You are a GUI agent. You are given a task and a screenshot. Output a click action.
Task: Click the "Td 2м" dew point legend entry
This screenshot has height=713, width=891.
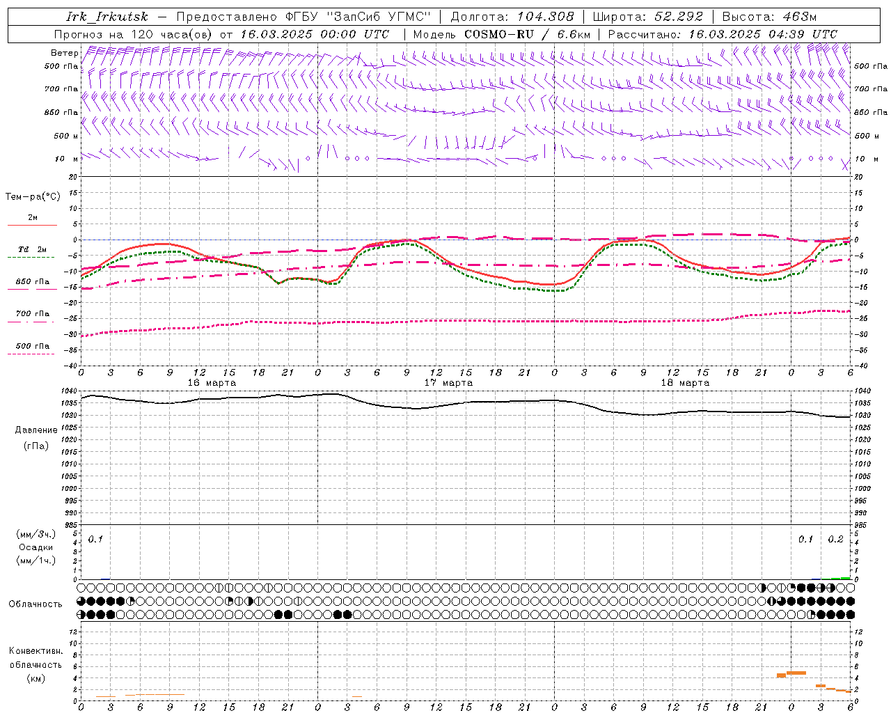[x=33, y=249]
